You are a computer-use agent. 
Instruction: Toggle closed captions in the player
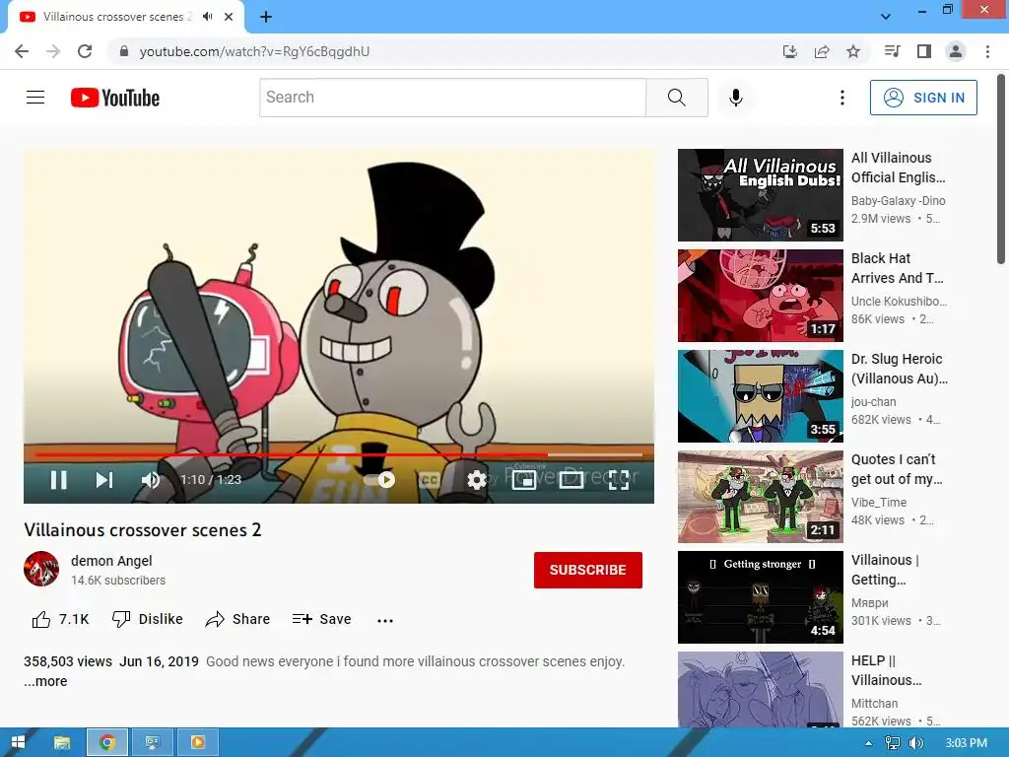coord(430,480)
